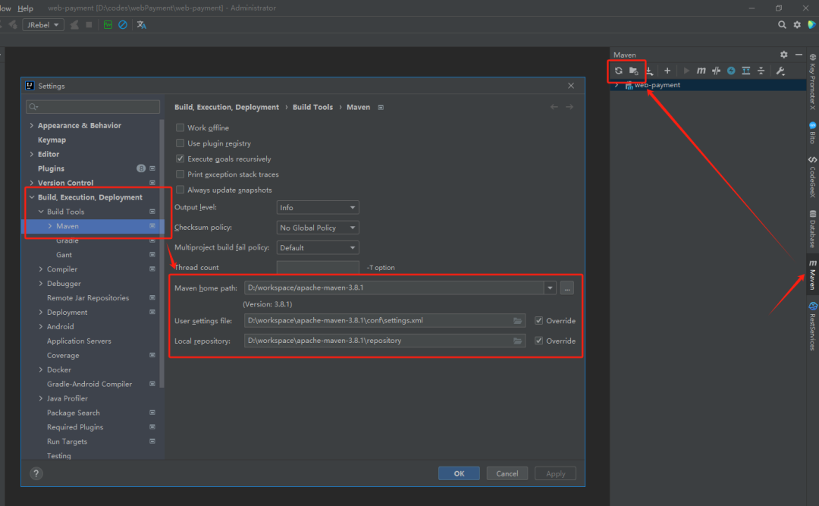Image resolution: width=819 pixels, height=506 pixels.
Task: Click OK in Settings dialog
Action: [459, 473]
